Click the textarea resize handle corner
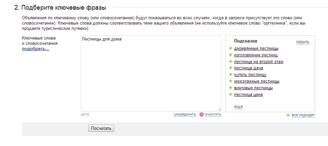This screenshot has width=328, height=146. click(x=219, y=110)
